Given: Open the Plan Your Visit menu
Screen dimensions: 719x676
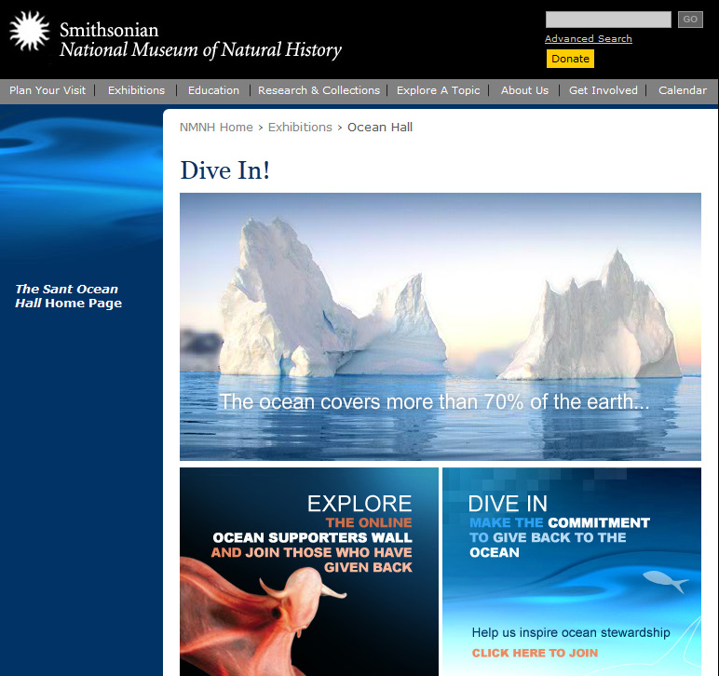Looking at the screenshot, I should click(x=47, y=90).
